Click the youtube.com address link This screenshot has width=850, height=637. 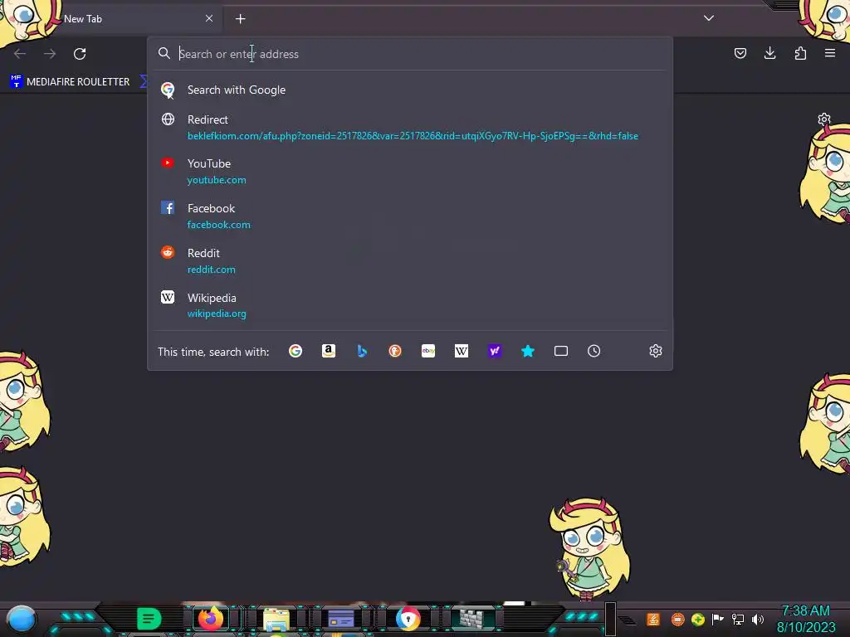click(x=217, y=180)
